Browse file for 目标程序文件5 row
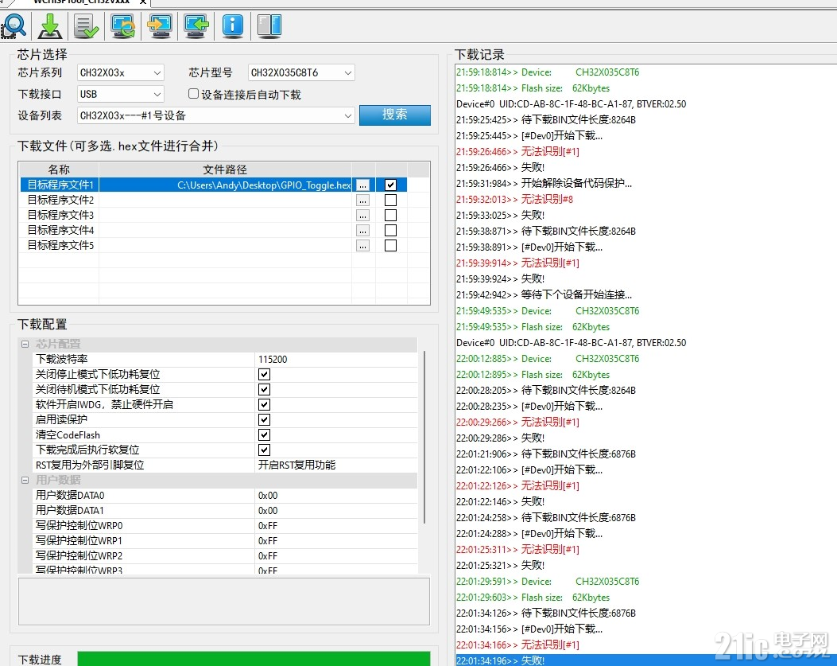The image size is (837, 666). pos(363,245)
